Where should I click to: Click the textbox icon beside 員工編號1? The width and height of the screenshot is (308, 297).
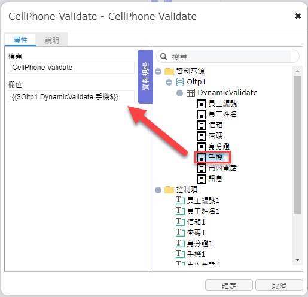(180, 201)
